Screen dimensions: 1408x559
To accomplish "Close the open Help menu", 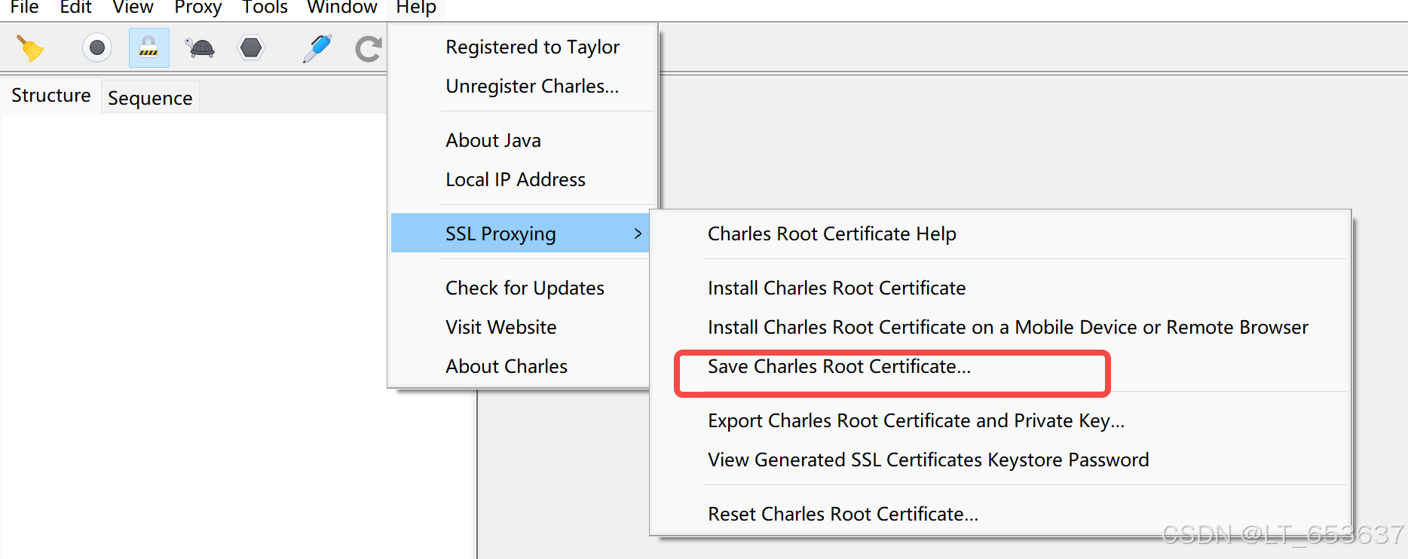I will tap(416, 8).
